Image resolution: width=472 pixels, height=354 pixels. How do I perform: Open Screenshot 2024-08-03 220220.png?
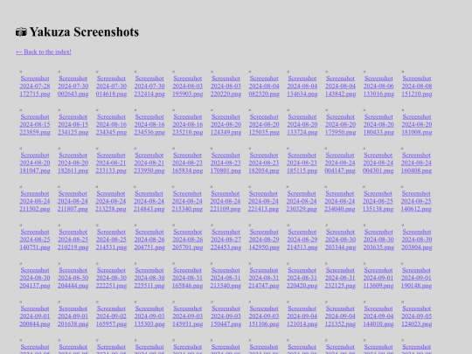point(226,86)
